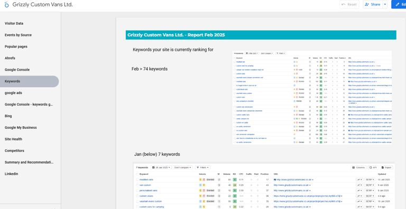Open Don't compare dropdown in 7 keywords table
406x209 pixels.
pos(183,167)
